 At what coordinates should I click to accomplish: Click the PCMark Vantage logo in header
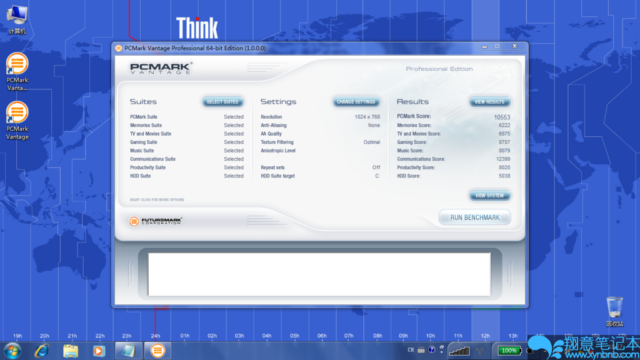click(161, 68)
